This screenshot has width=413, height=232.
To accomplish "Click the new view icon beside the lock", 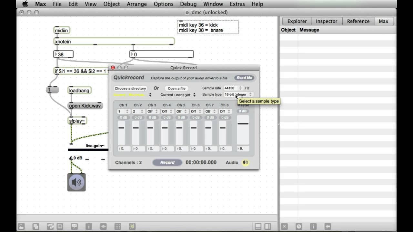I will pos(35,226).
